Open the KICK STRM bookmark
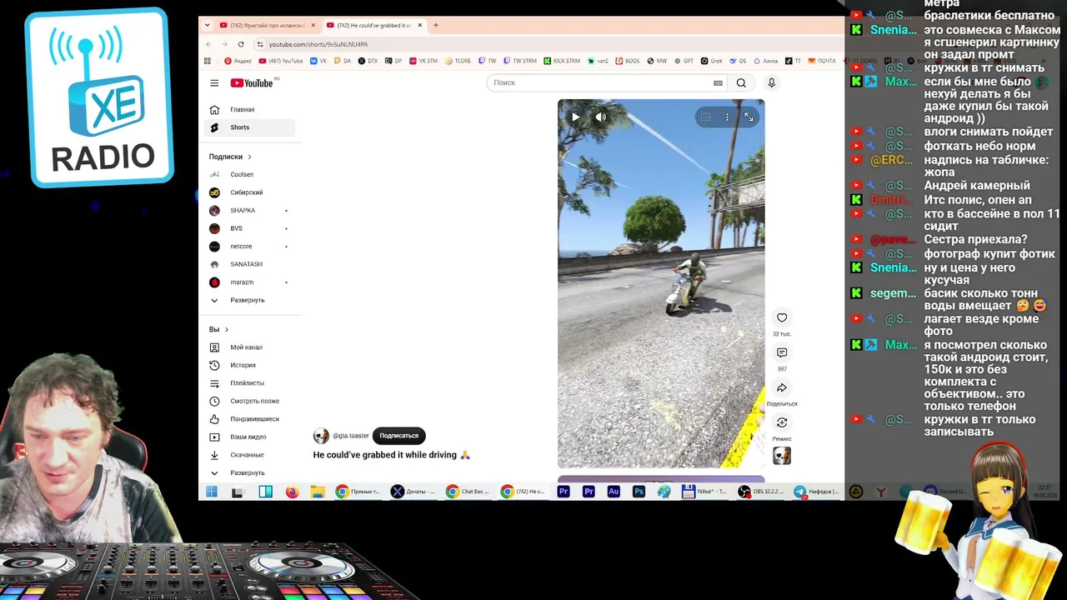The image size is (1067, 600). [x=562, y=61]
